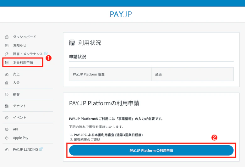
Task: Click the PAY.JP LENDING bag icon
Action: point(7,149)
